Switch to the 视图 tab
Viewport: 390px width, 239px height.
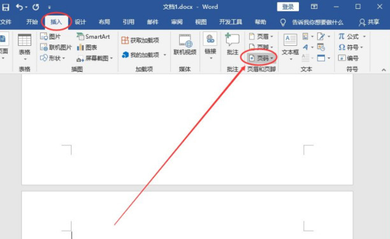pyautogui.click(x=201, y=22)
